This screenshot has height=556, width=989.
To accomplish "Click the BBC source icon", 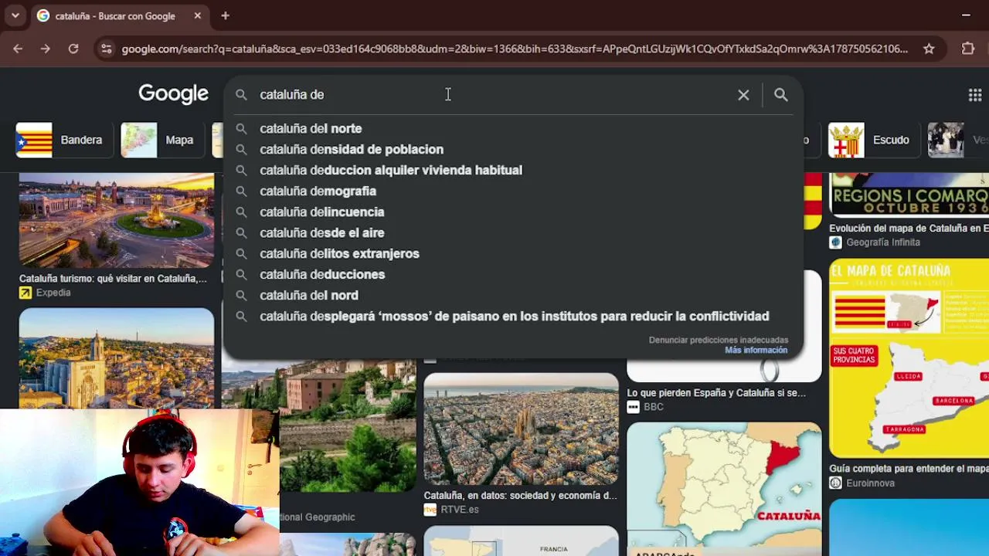I will point(634,407).
